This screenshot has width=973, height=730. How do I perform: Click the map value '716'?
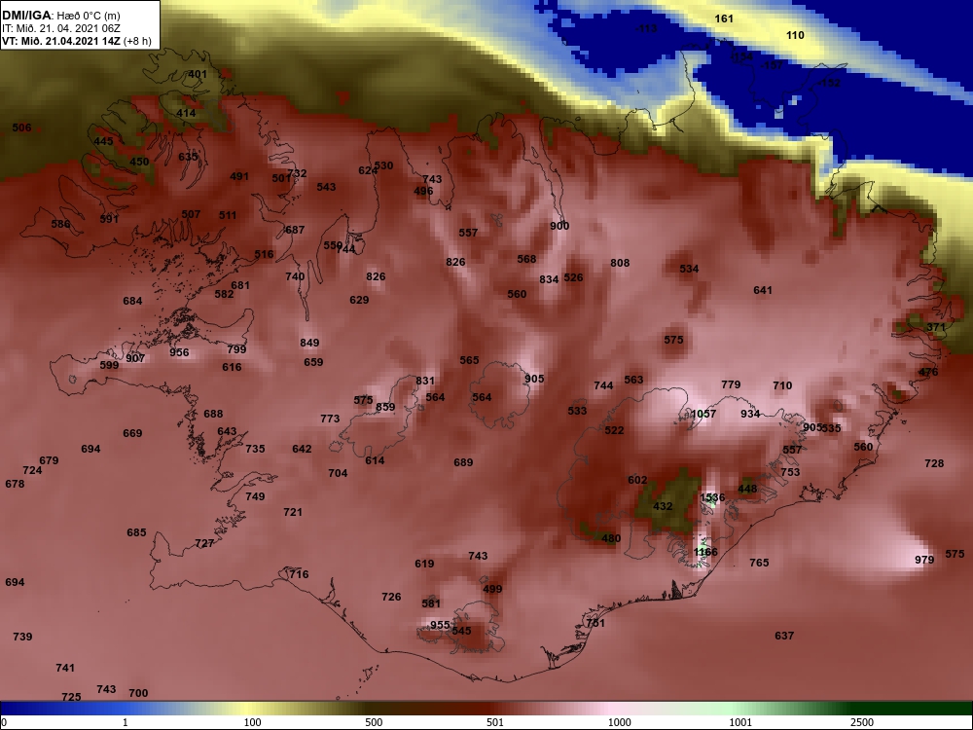coord(299,574)
